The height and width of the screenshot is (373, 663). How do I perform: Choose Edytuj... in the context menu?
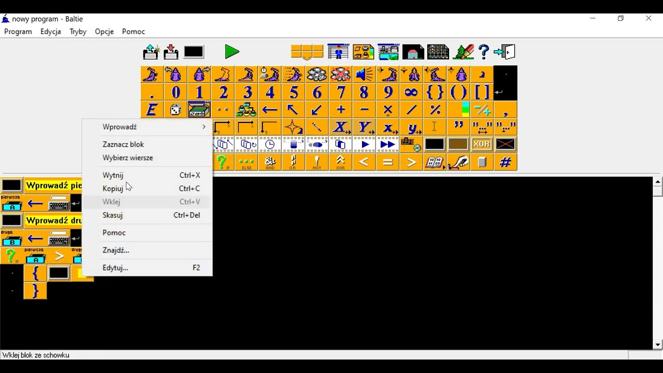[x=147, y=268]
